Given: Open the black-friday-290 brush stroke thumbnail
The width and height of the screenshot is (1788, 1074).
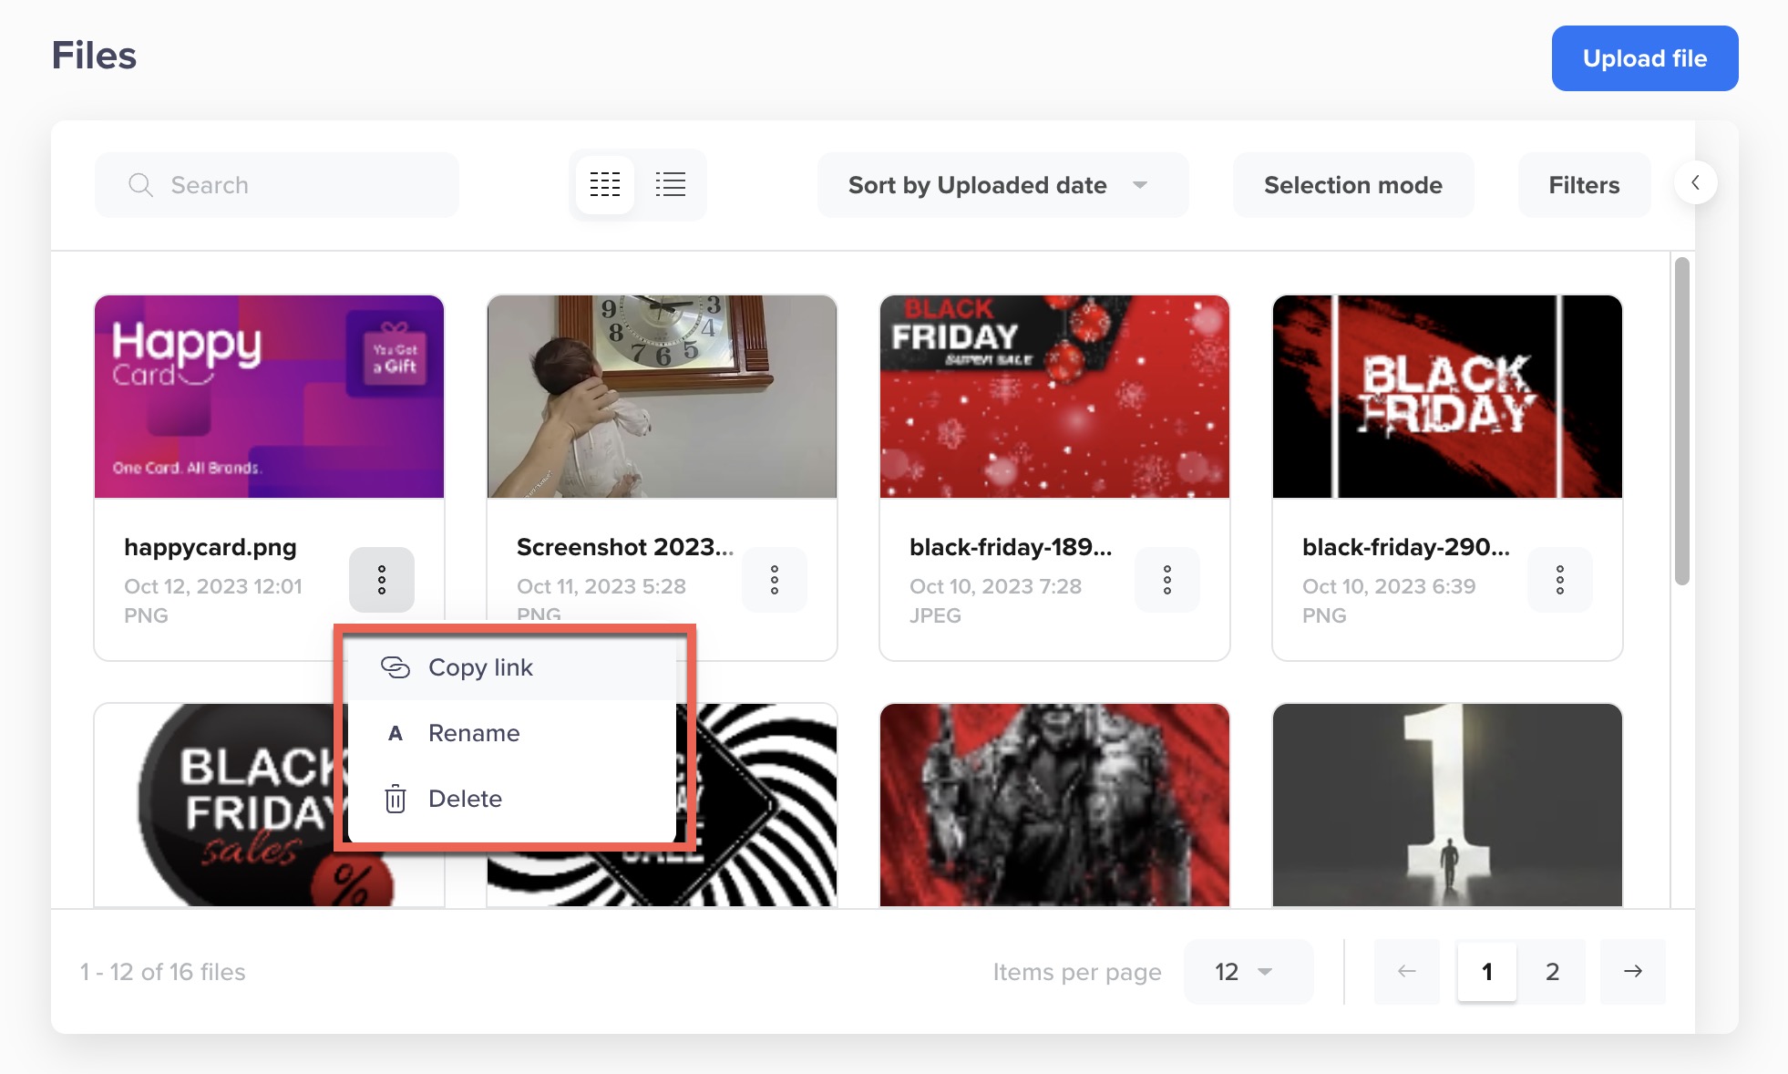Looking at the screenshot, I should pyautogui.click(x=1447, y=397).
